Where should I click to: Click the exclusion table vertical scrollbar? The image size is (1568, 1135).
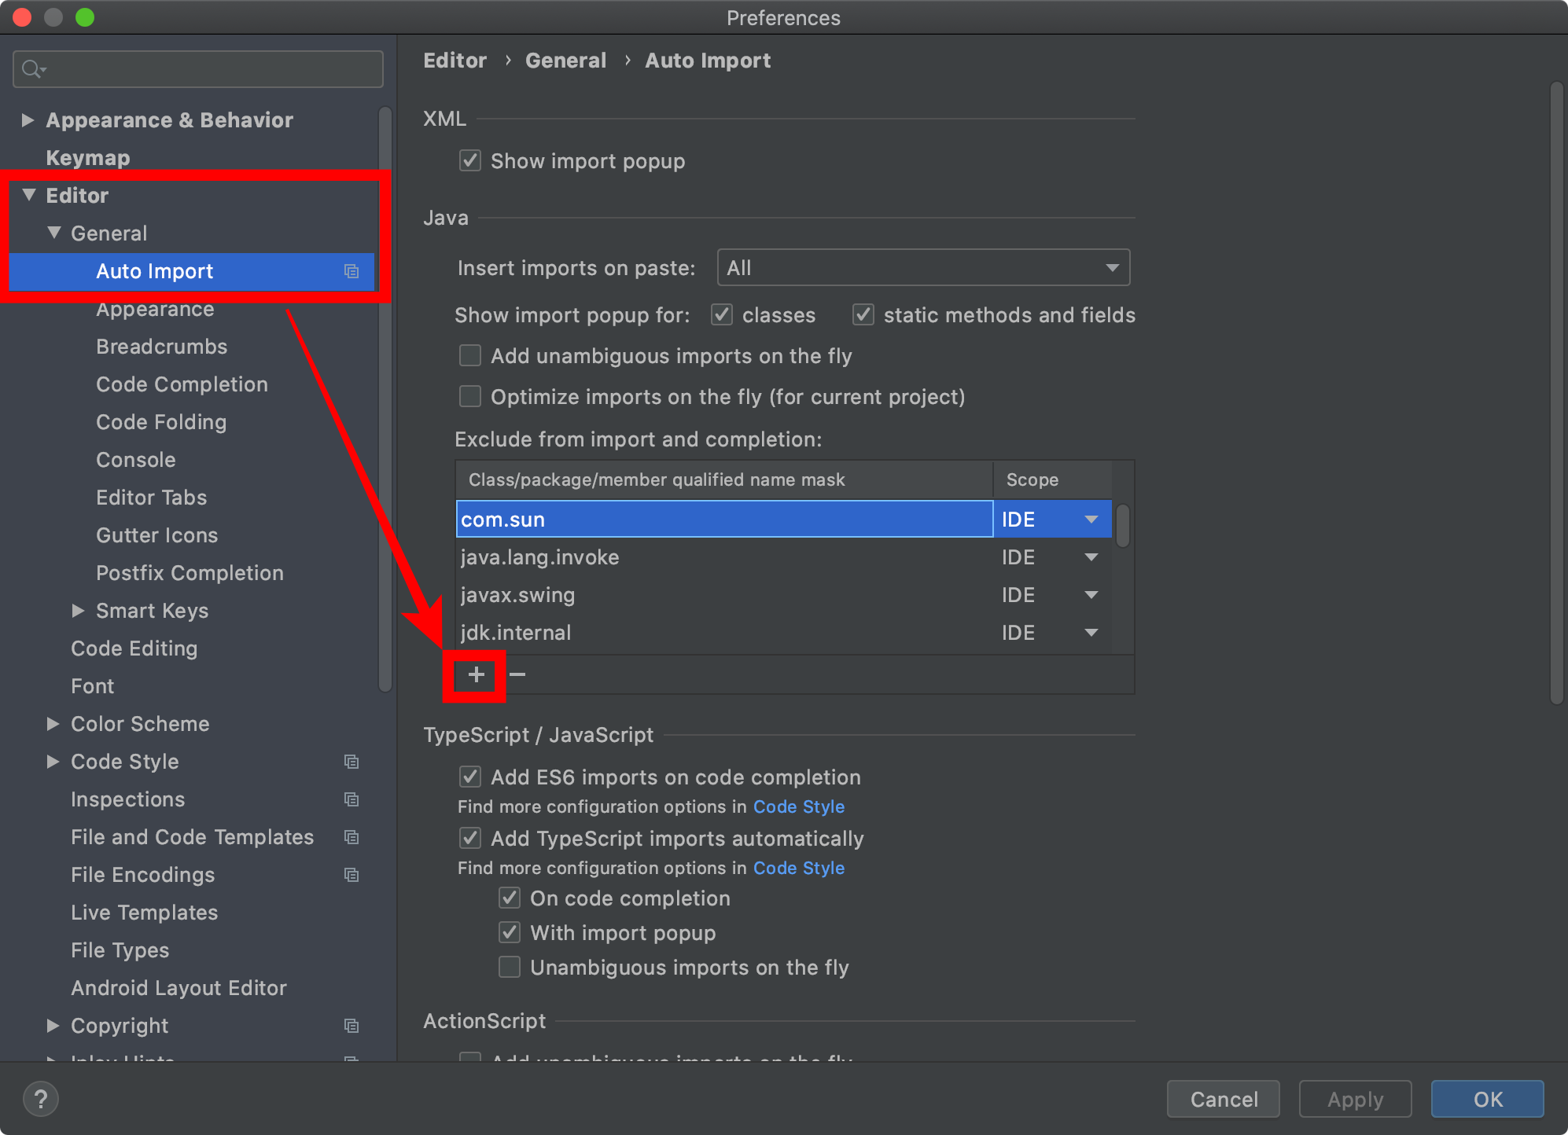click(1123, 525)
